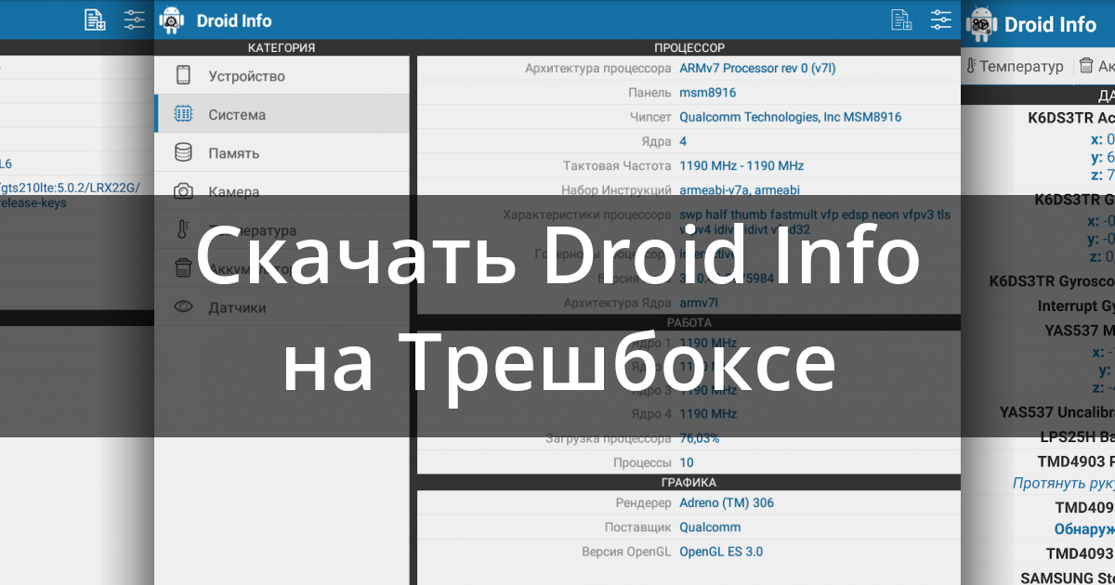
Task: Open settings sliders icon in the left window
Action: click(x=135, y=19)
